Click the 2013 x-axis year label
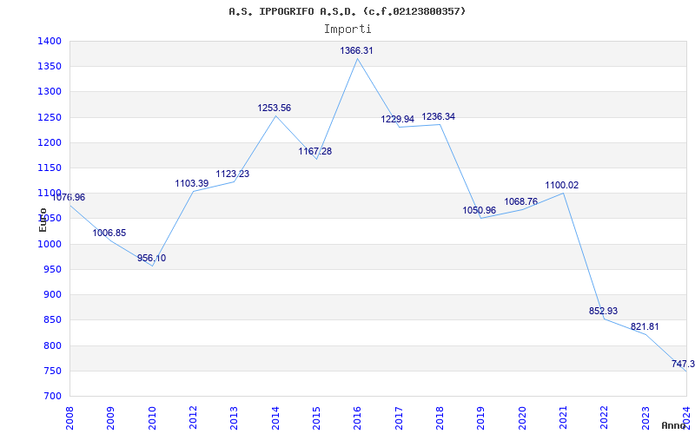This screenshot has height=434, width=695. (234, 418)
